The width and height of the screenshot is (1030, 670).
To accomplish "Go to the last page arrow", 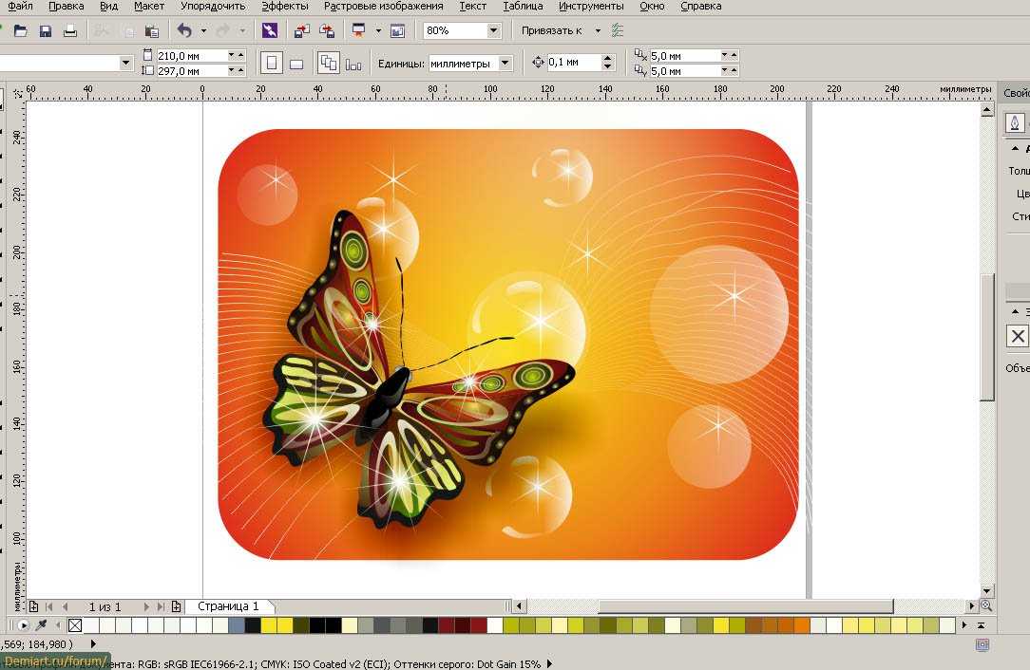I will coord(161,606).
